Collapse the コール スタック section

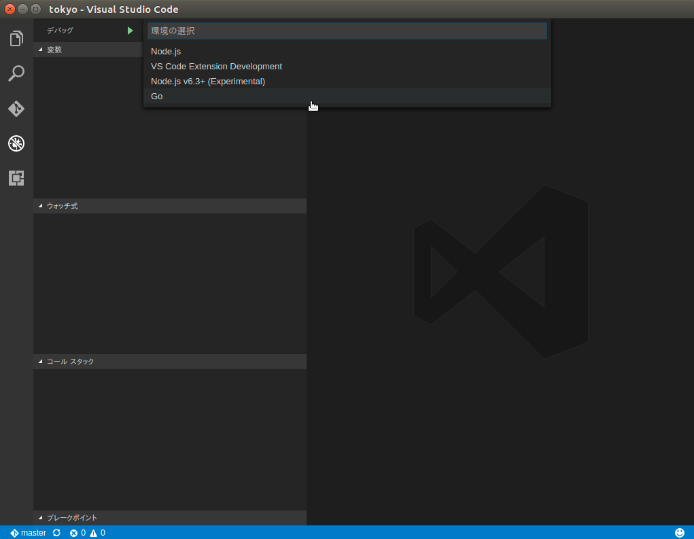tap(170, 362)
